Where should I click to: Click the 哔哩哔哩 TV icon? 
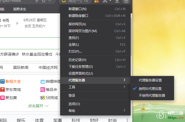pos(43,81)
